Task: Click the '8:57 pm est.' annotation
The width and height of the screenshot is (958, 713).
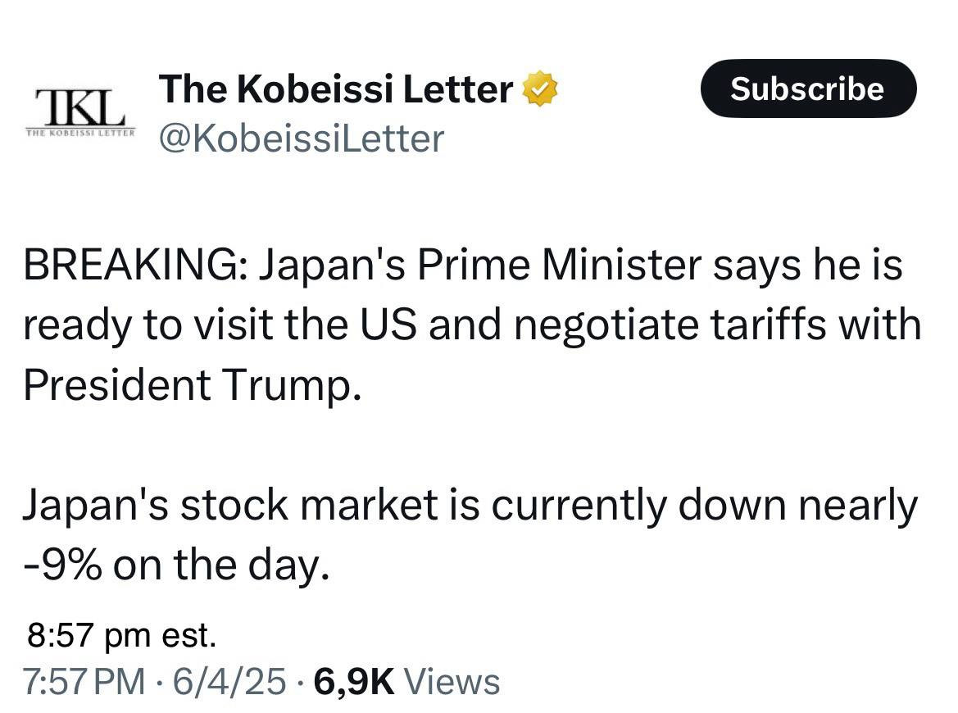Action: [x=121, y=635]
